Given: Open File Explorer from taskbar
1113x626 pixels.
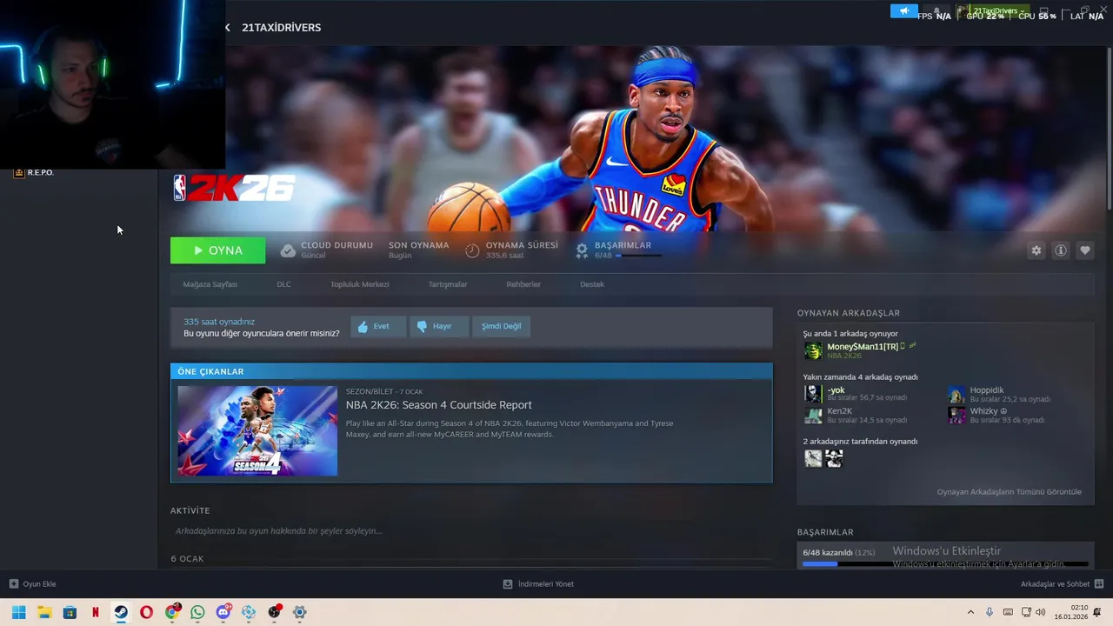Looking at the screenshot, I should [x=44, y=612].
